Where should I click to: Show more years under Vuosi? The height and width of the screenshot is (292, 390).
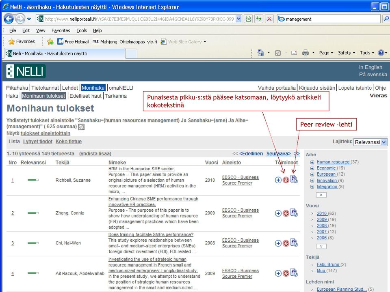[321, 247]
